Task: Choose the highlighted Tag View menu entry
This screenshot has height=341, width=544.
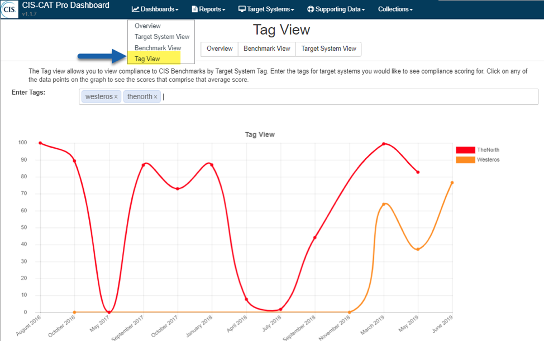Action: click(154, 58)
